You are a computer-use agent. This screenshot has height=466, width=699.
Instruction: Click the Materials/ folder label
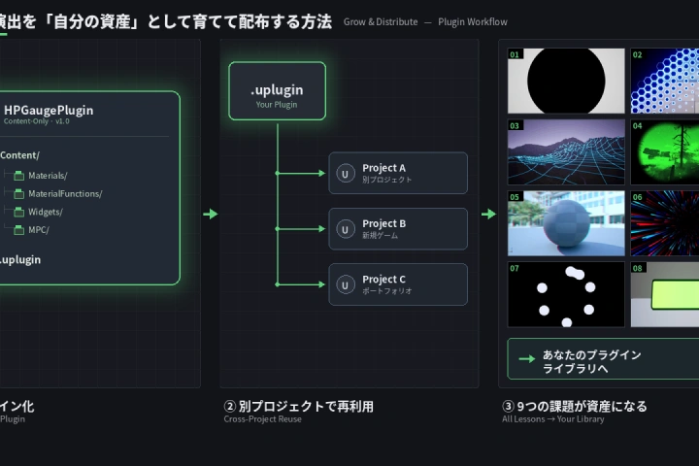pos(48,176)
